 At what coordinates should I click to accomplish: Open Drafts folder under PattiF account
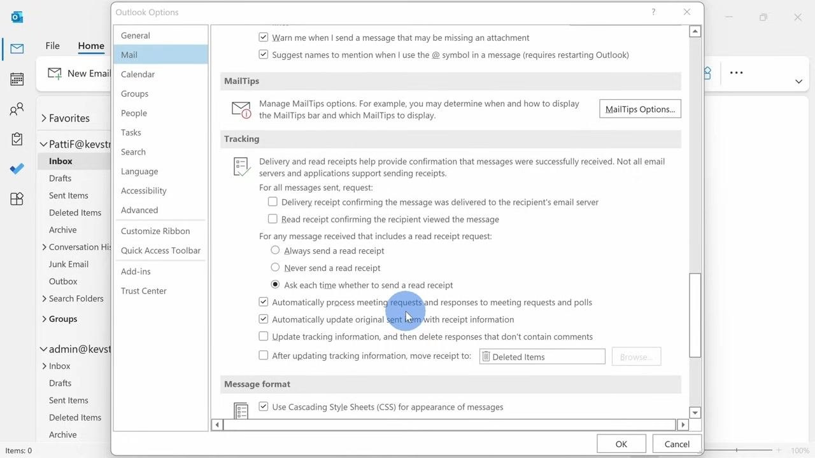60,178
